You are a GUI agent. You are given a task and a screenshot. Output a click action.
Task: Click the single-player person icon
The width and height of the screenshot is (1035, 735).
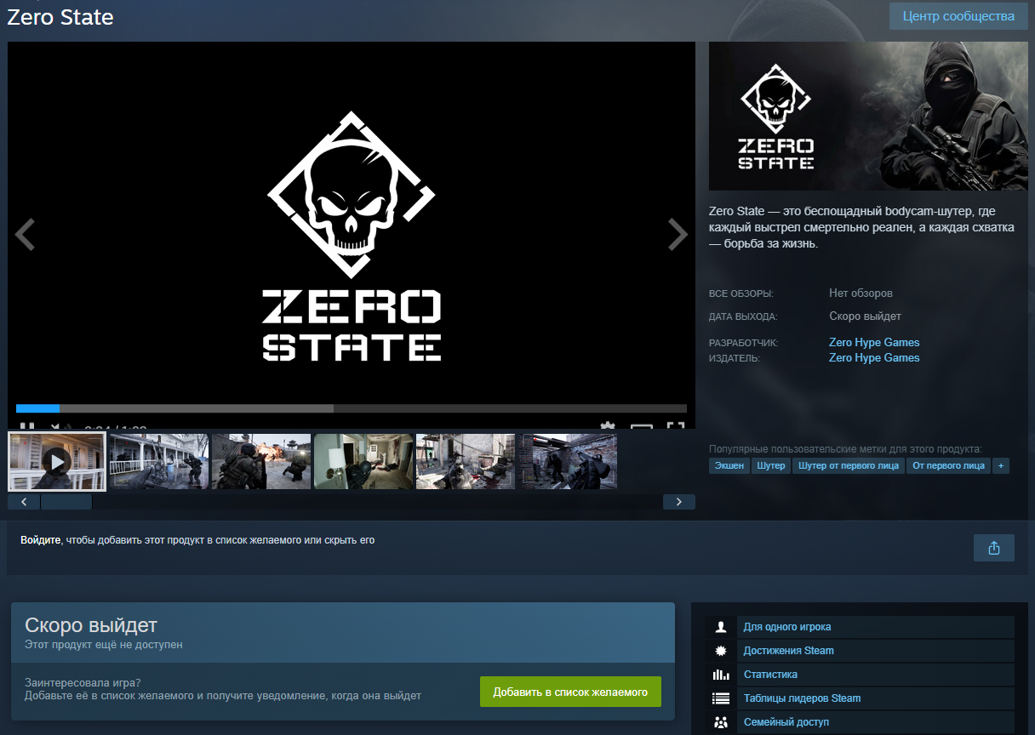[x=721, y=627]
